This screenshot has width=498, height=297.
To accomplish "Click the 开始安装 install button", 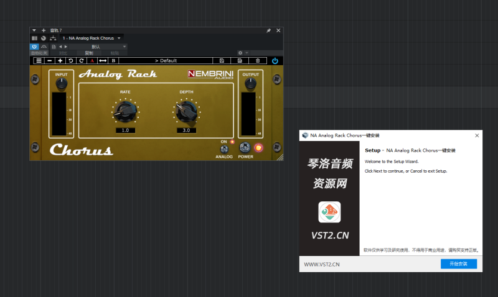I will pyautogui.click(x=459, y=264).
